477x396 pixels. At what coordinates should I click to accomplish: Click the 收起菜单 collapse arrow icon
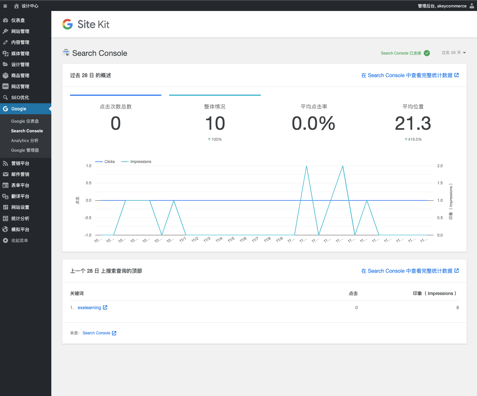(x=5, y=240)
